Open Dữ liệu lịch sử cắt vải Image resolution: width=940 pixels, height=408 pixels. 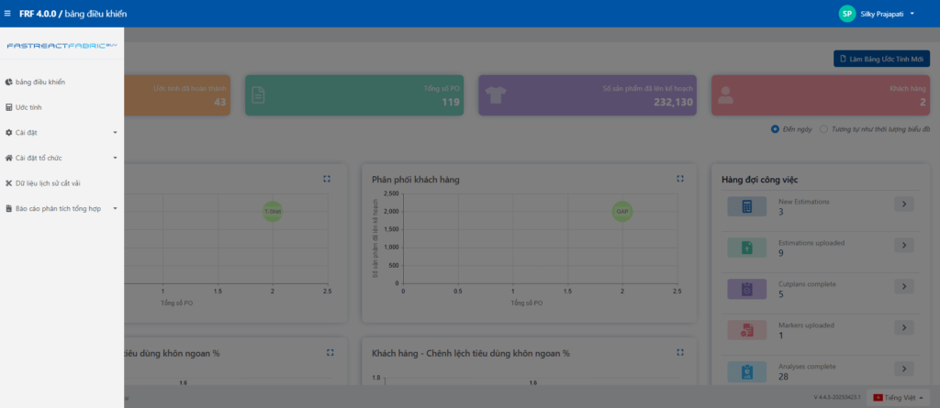pos(47,183)
